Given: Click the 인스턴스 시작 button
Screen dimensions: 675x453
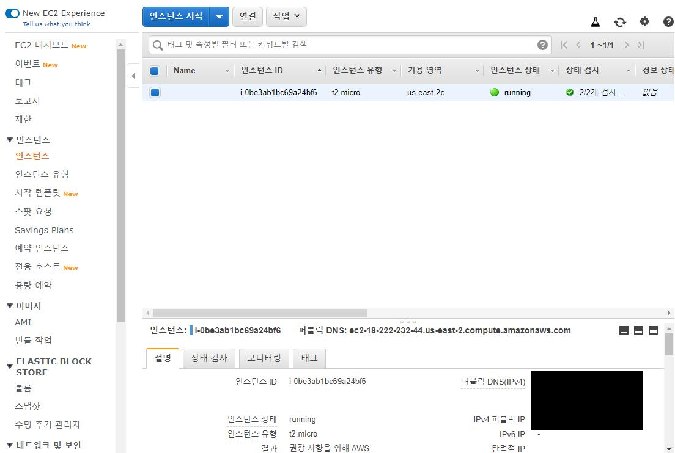Looking at the screenshot, I should click(x=176, y=16).
